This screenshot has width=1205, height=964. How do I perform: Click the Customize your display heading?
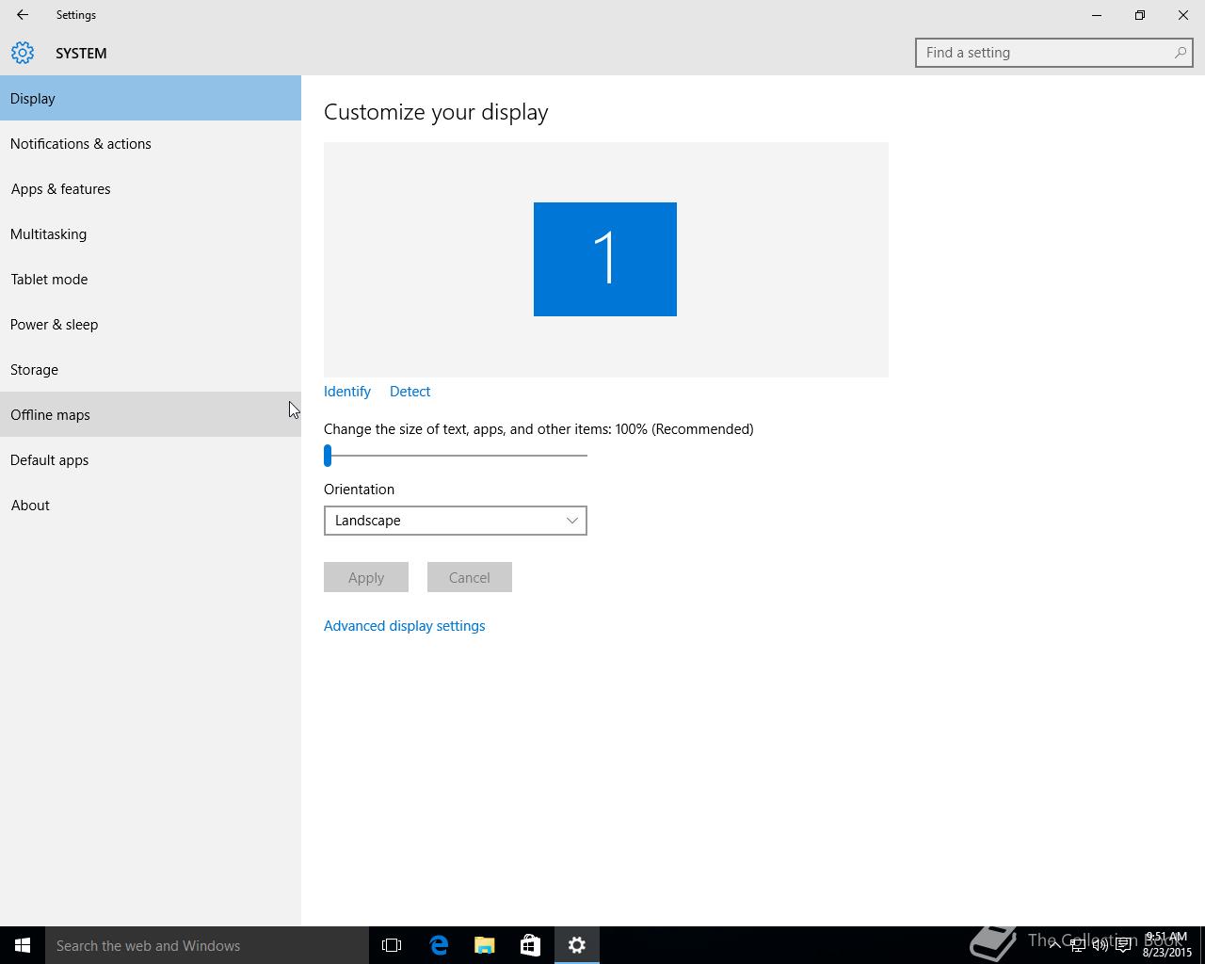[436, 112]
